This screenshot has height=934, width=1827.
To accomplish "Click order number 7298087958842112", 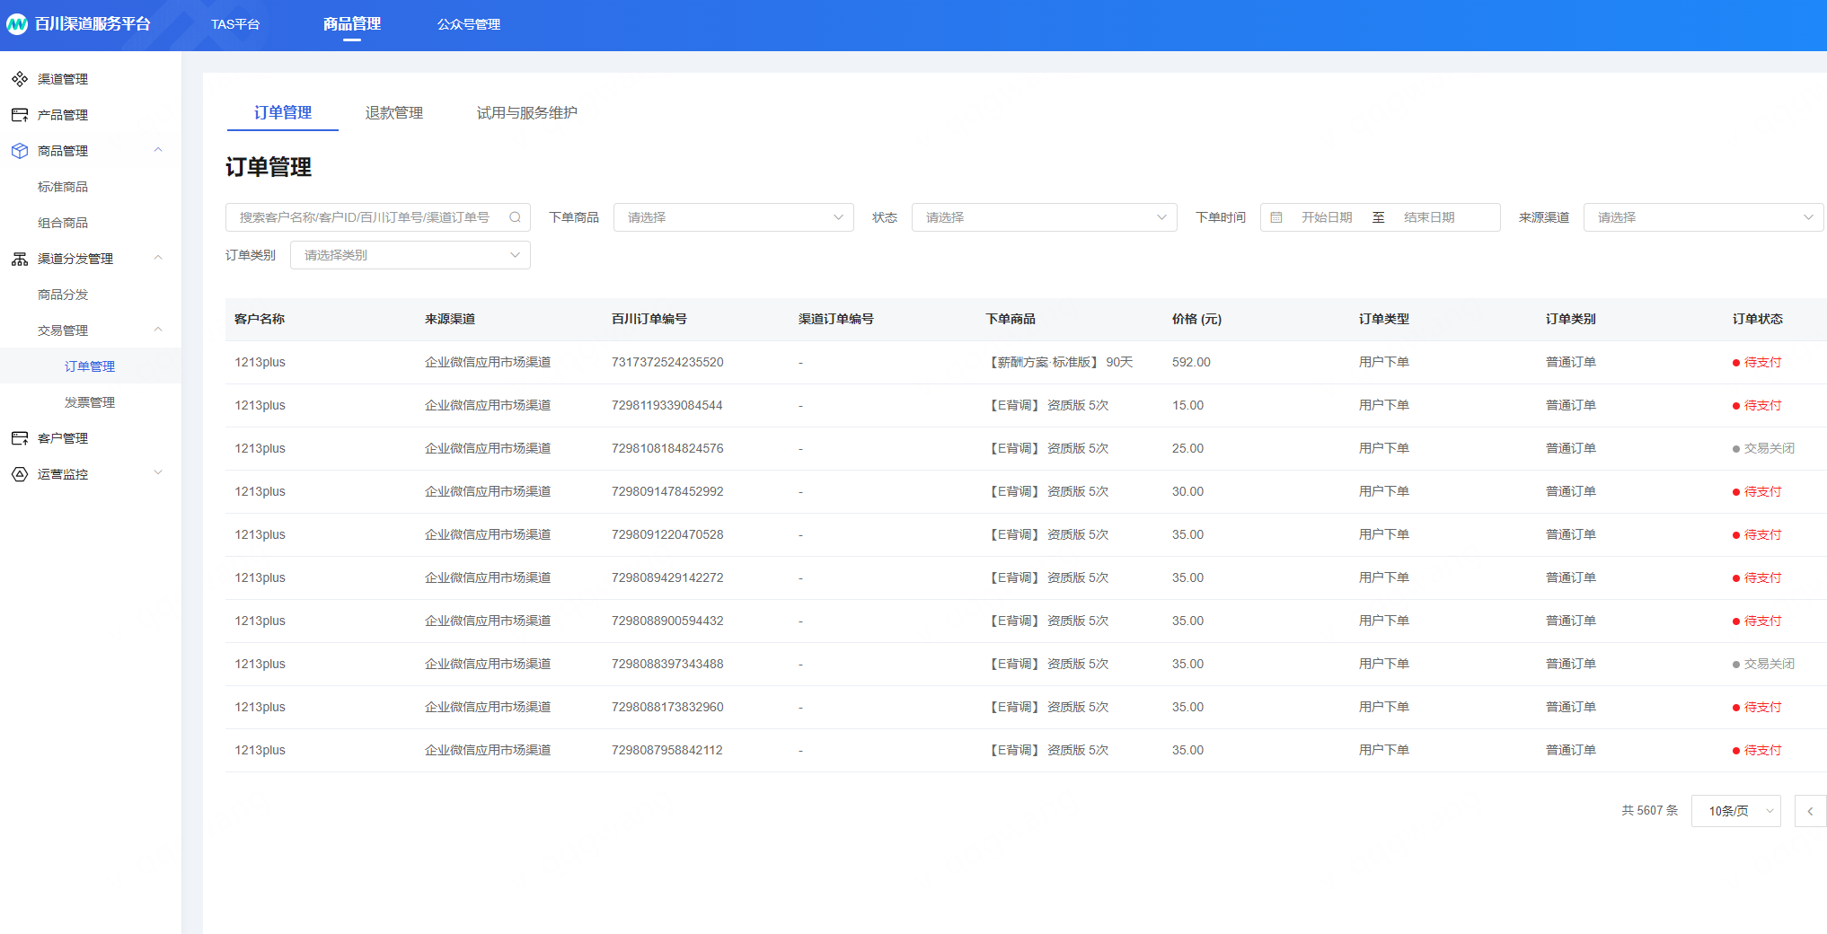I will [x=667, y=751].
